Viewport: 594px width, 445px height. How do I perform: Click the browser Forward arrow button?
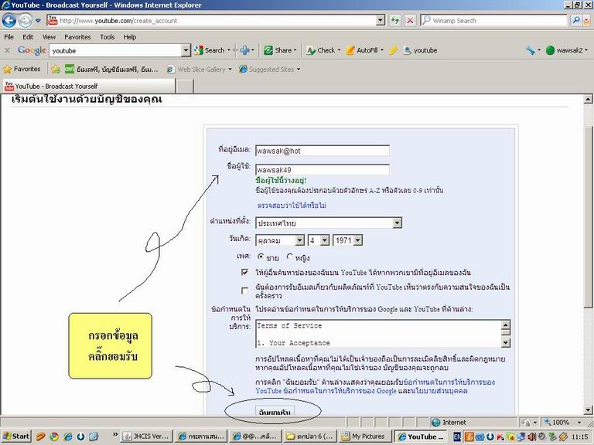tap(25, 20)
